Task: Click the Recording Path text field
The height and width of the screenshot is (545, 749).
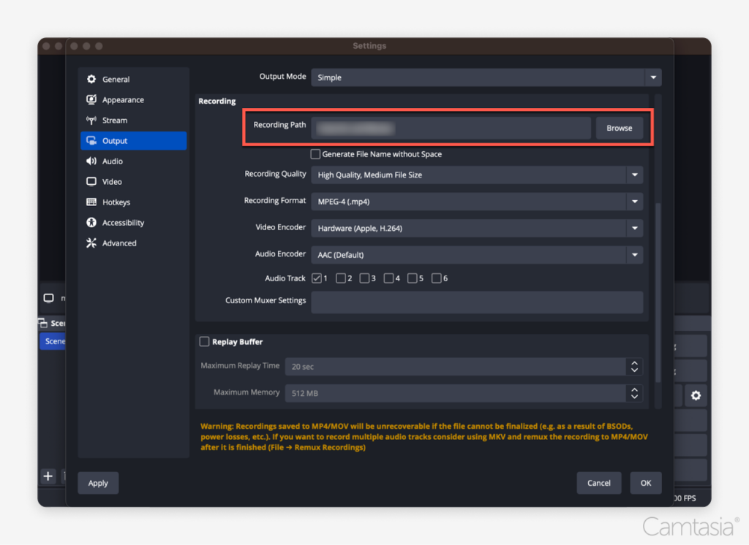Action: [x=451, y=128]
